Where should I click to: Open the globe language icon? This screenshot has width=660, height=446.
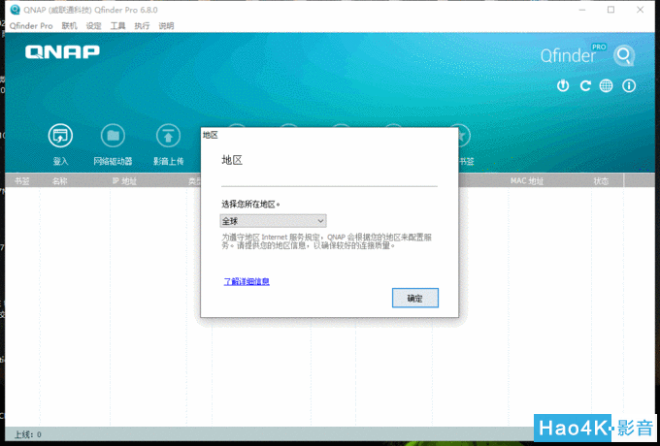(606, 86)
